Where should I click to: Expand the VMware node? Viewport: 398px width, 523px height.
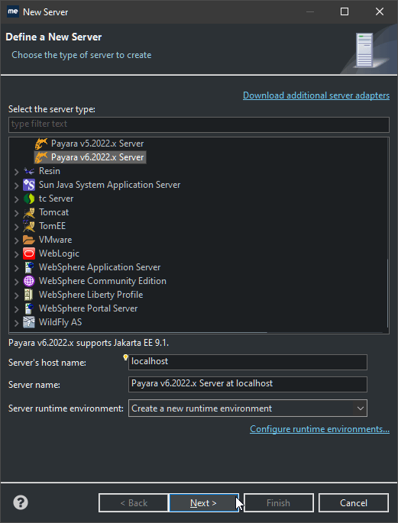16,241
